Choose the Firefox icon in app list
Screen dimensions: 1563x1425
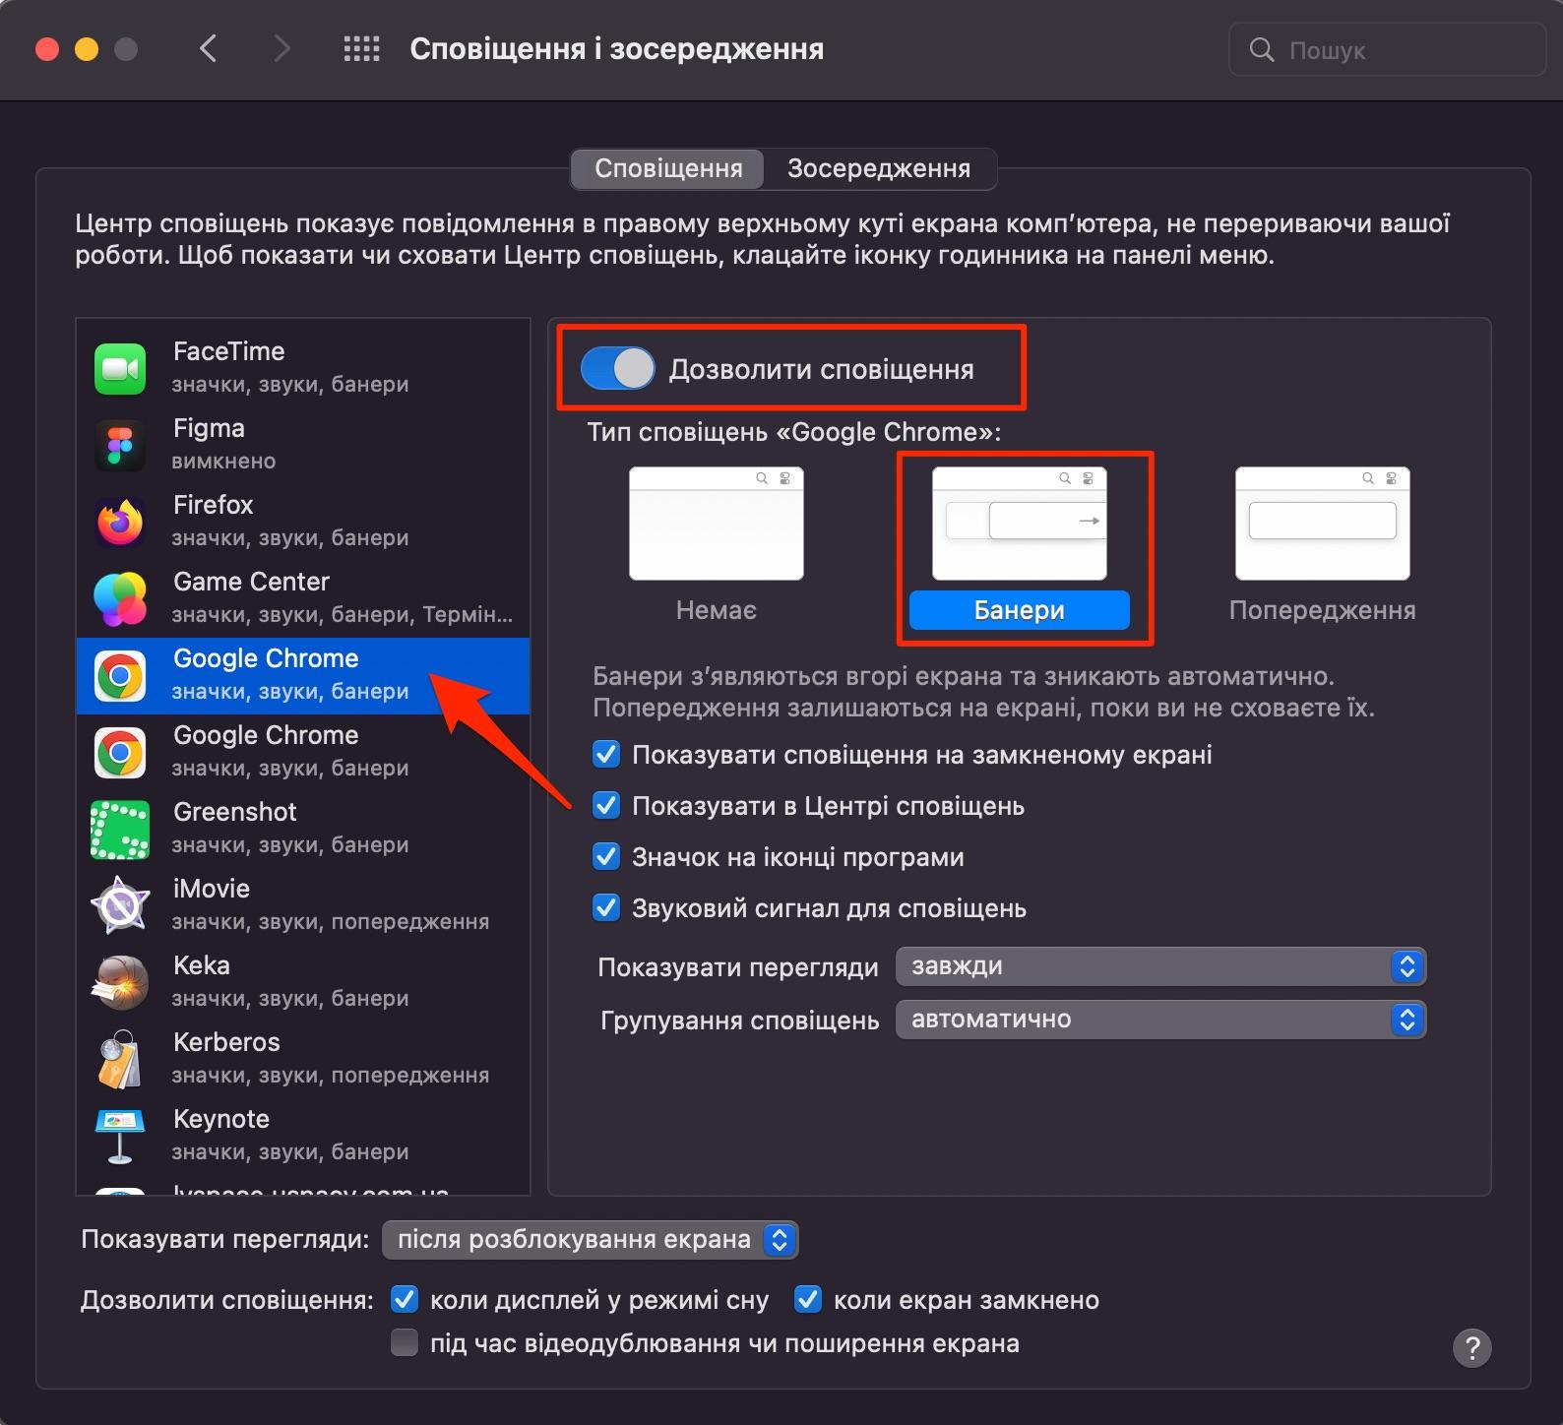point(120,522)
